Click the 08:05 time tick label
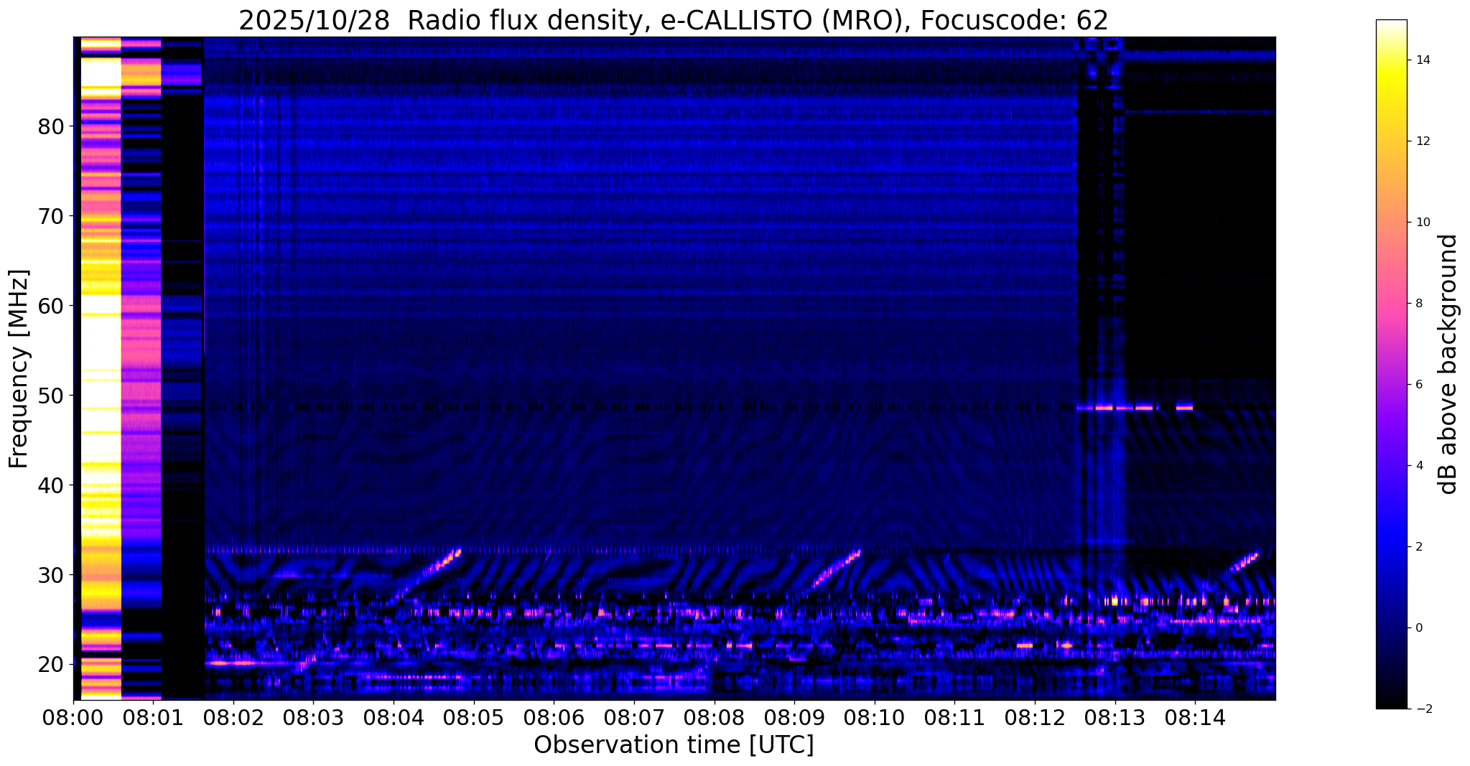 [x=474, y=717]
